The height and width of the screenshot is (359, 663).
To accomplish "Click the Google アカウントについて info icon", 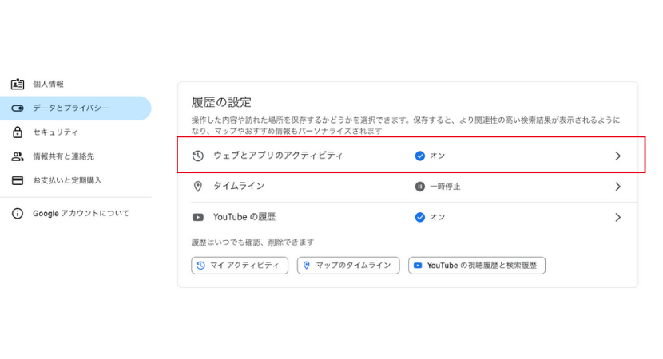I will [18, 213].
